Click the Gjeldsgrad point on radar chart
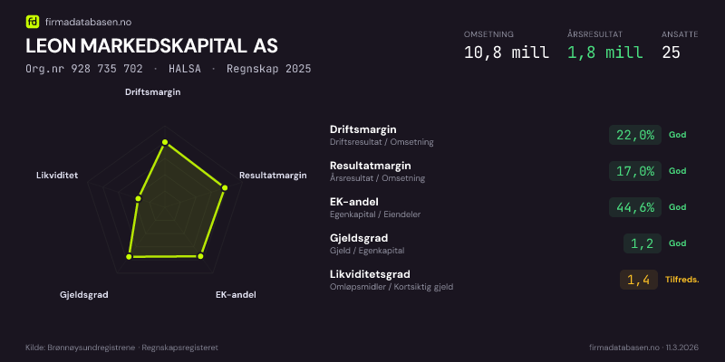The image size is (725, 362). (x=130, y=257)
